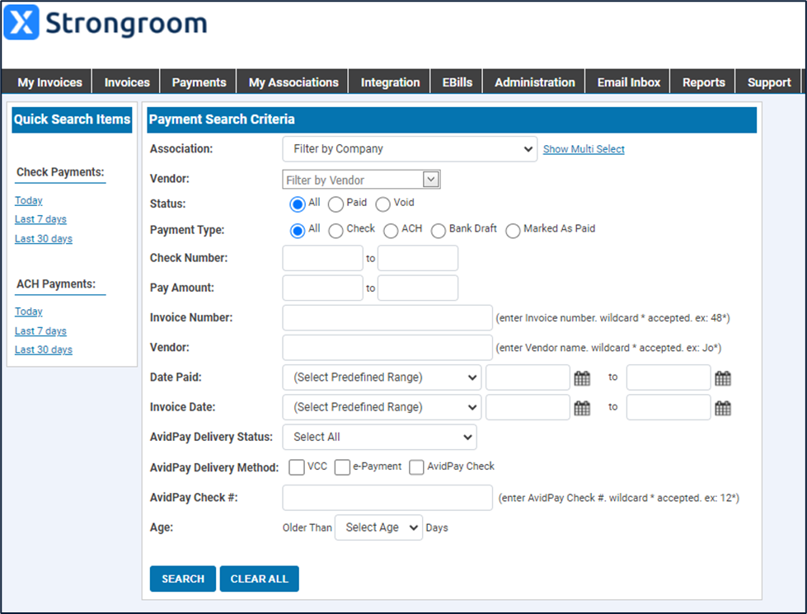Open Select Age dropdown
This screenshot has width=807, height=614.
point(378,527)
